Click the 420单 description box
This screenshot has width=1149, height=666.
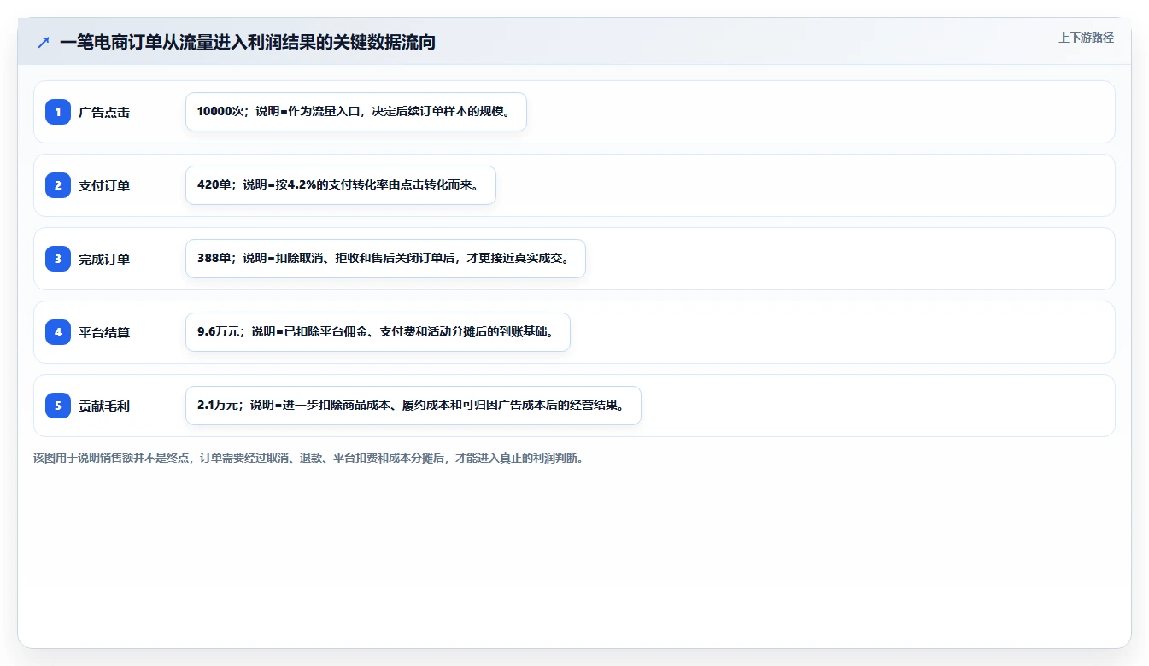click(x=341, y=185)
